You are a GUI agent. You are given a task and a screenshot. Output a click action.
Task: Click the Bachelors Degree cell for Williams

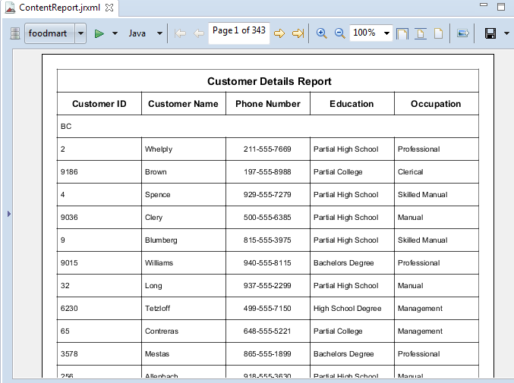pos(343,263)
